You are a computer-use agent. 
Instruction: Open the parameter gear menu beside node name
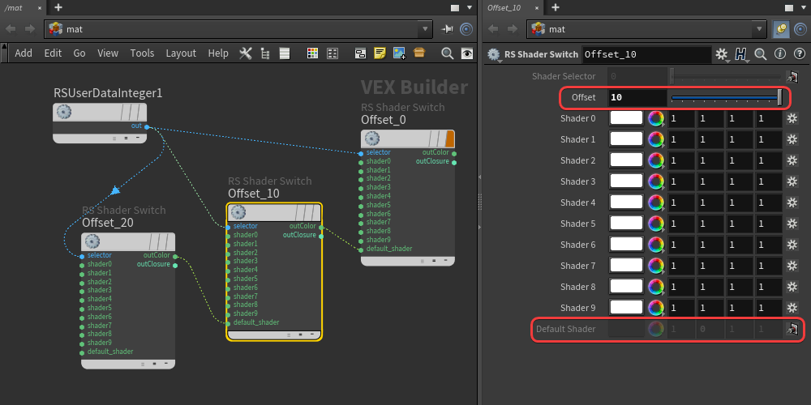pyautogui.click(x=722, y=53)
